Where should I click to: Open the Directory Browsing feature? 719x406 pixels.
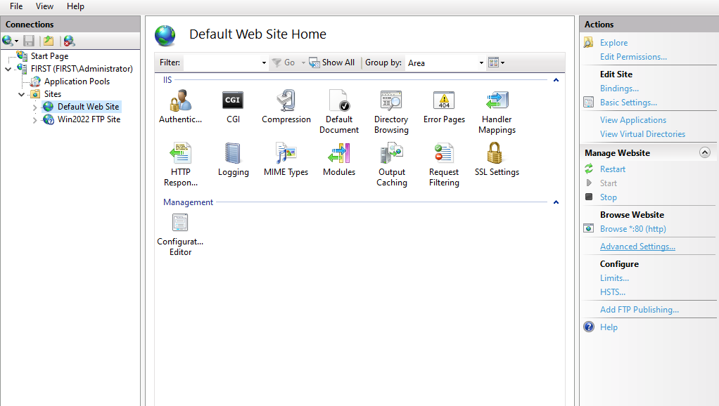coord(391,112)
